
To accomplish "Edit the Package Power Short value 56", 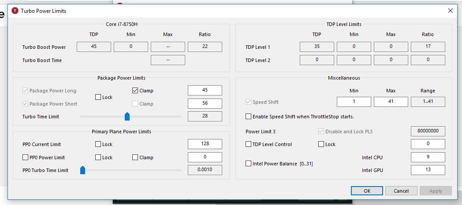I will pyautogui.click(x=205, y=103).
